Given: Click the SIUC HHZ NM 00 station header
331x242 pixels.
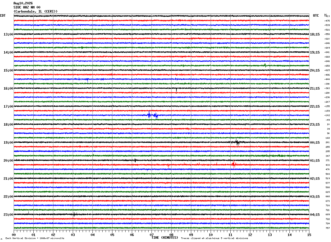Looking at the screenshot, I should point(27,7).
